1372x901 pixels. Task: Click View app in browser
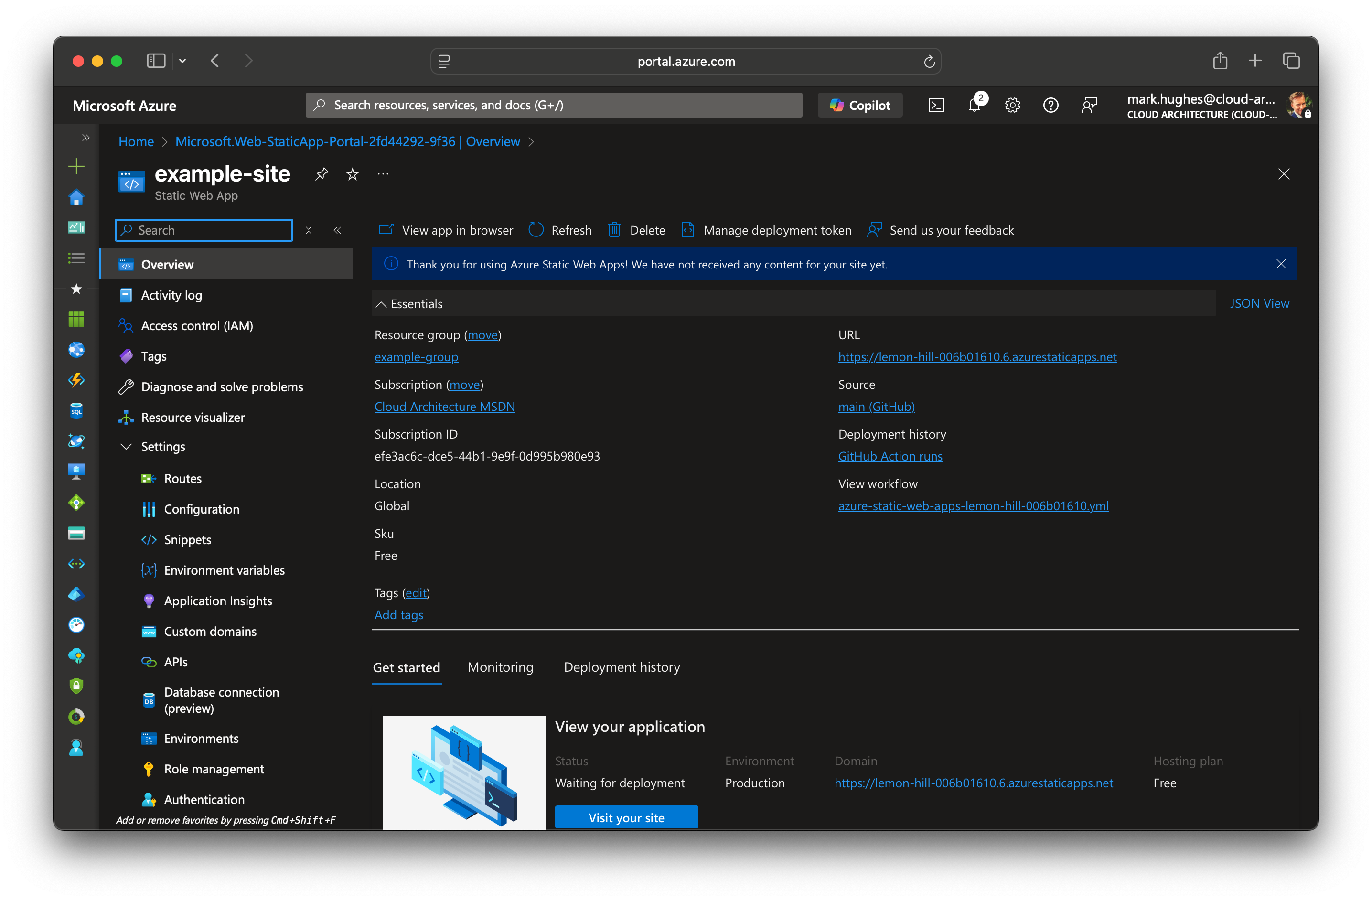tap(446, 230)
